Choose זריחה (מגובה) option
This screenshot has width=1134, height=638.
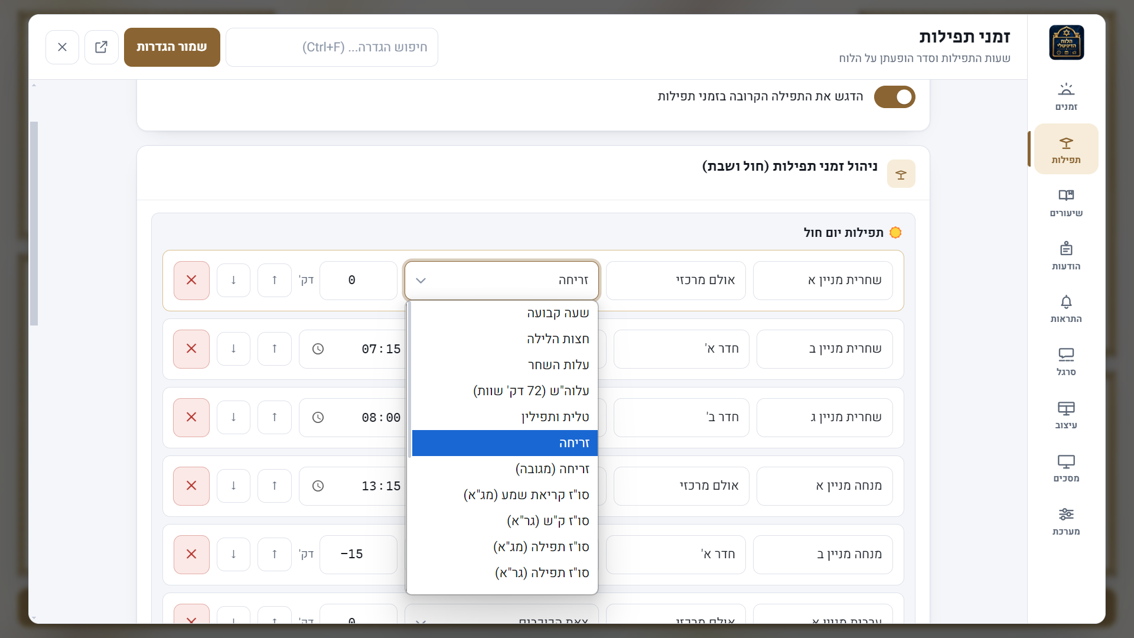point(505,469)
